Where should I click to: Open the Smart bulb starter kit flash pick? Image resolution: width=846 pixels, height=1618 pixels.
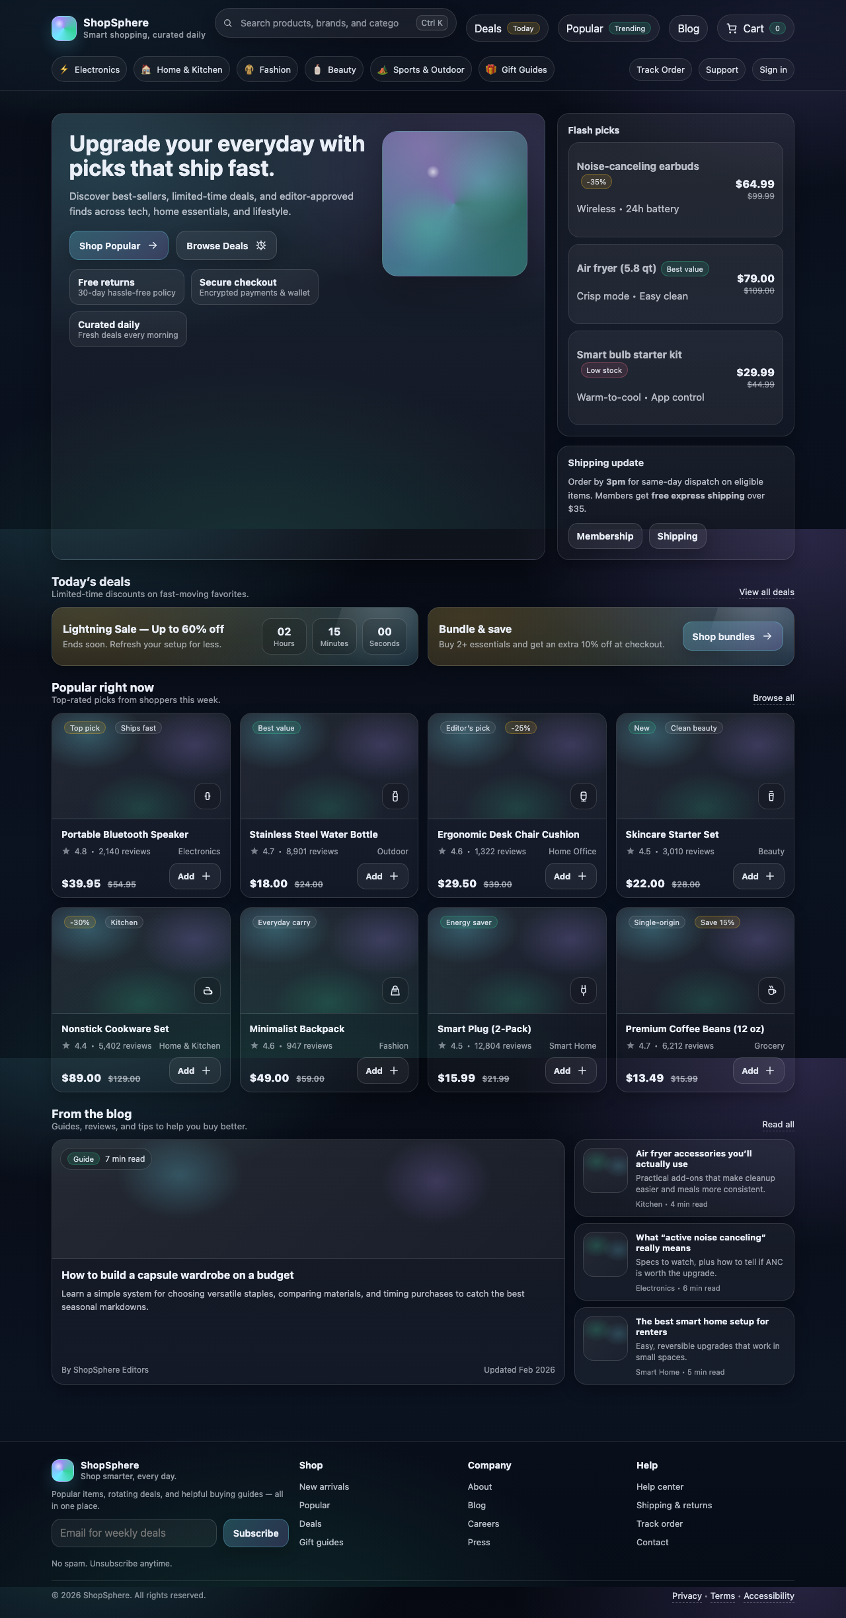(x=675, y=378)
